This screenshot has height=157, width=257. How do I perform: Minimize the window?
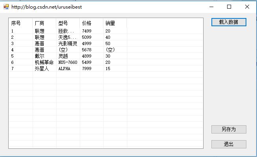click(211, 7)
